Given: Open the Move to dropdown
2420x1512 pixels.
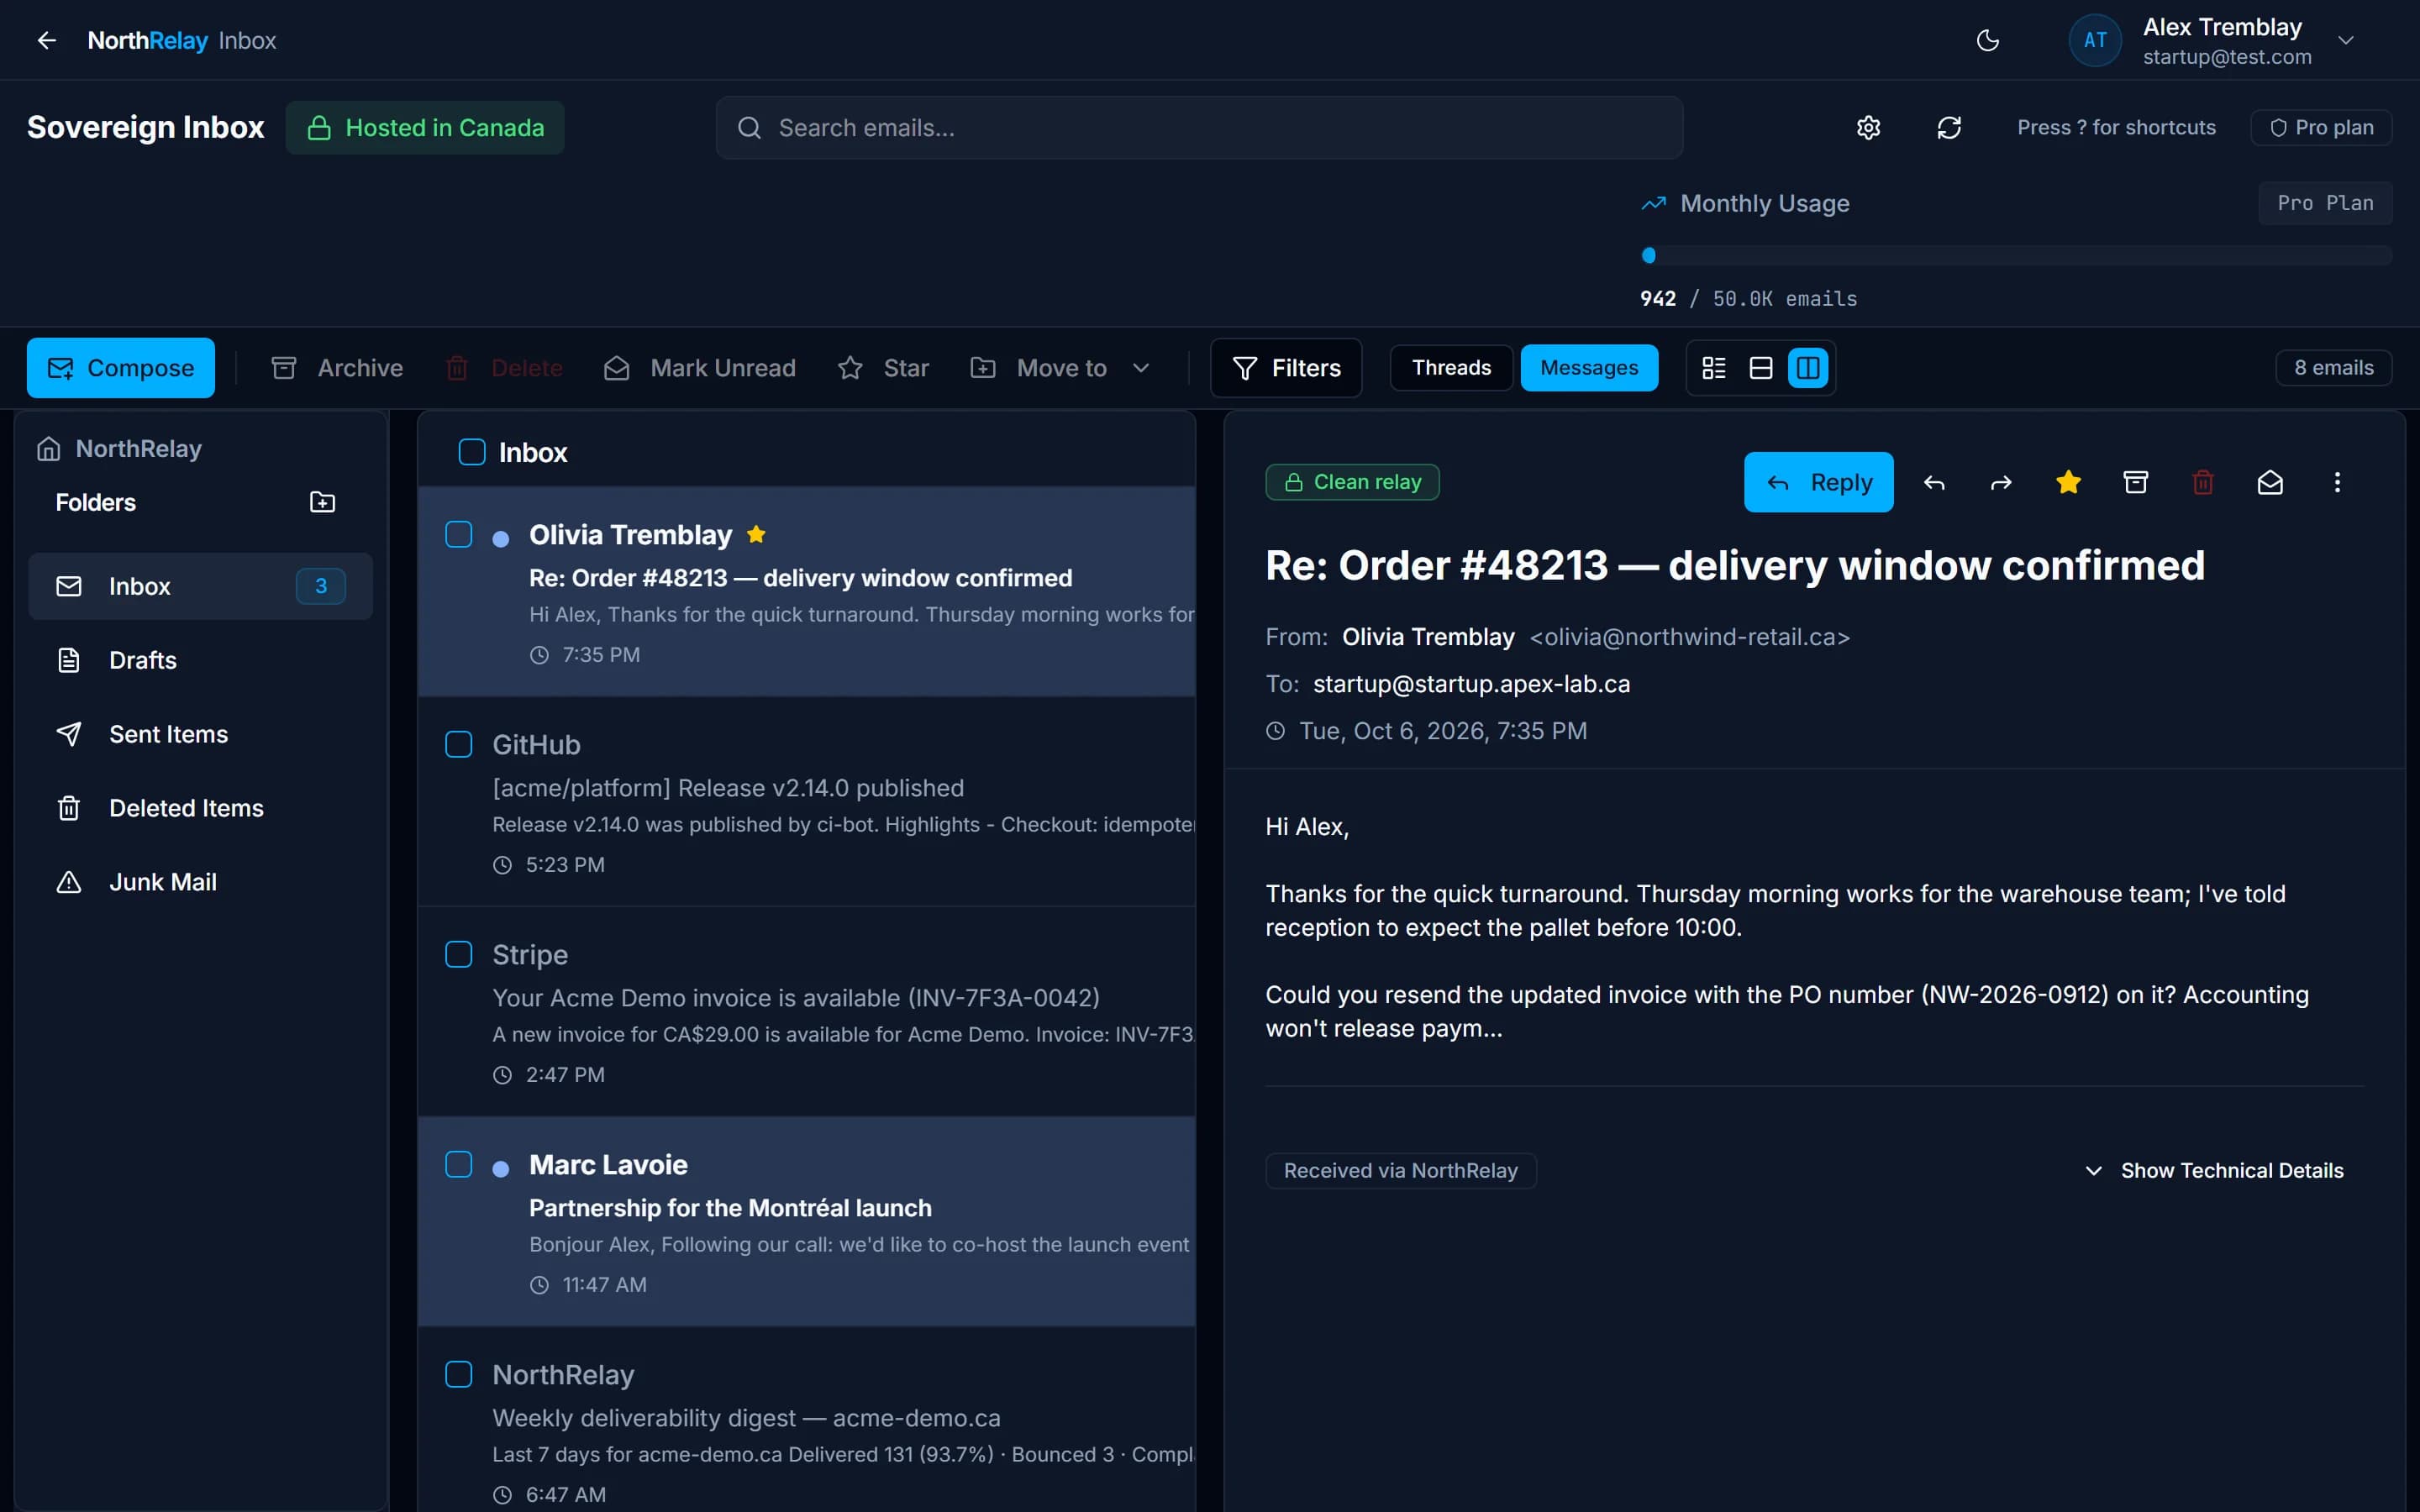Looking at the screenshot, I should pos(1061,368).
